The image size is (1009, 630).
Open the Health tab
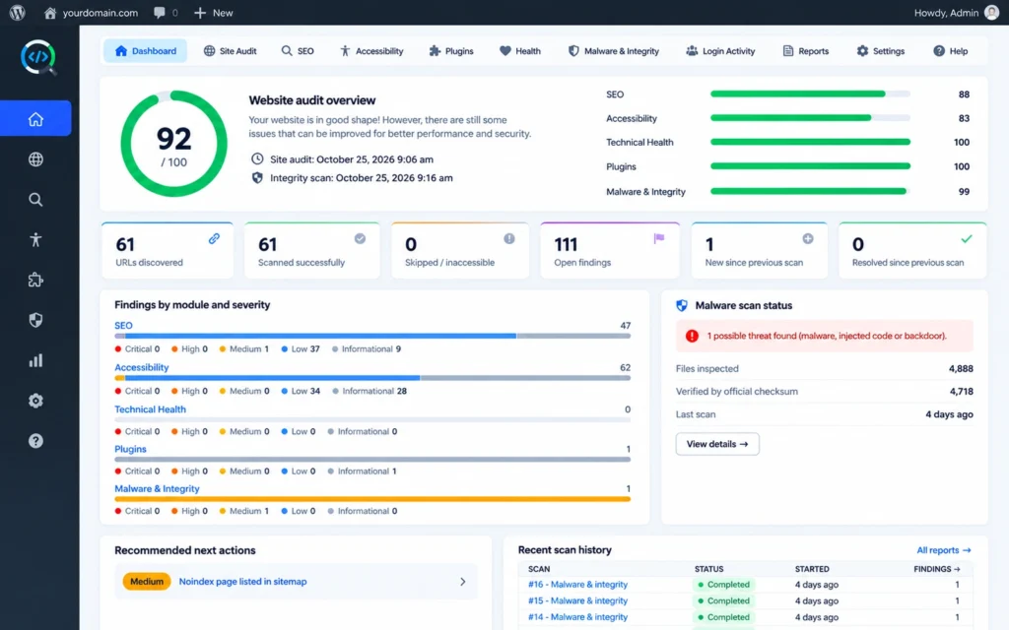(x=520, y=51)
